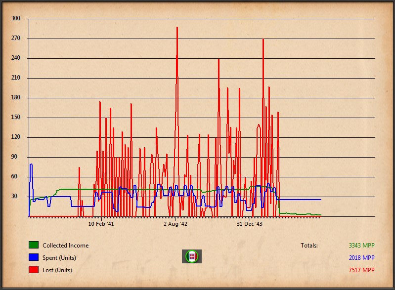The height and width of the screenshot is (290, 395).
Task: Click the Collected Income legend label
Action: tap(65, 246)
